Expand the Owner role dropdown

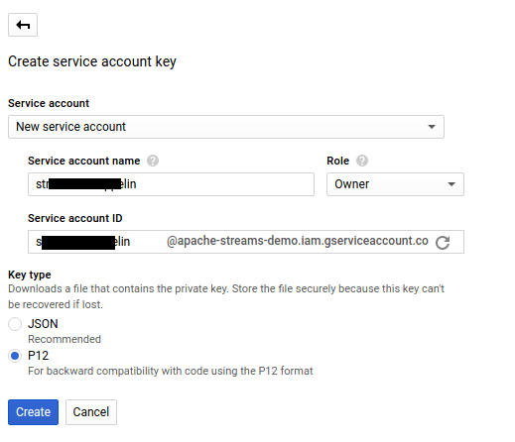(x=395, y=184)
